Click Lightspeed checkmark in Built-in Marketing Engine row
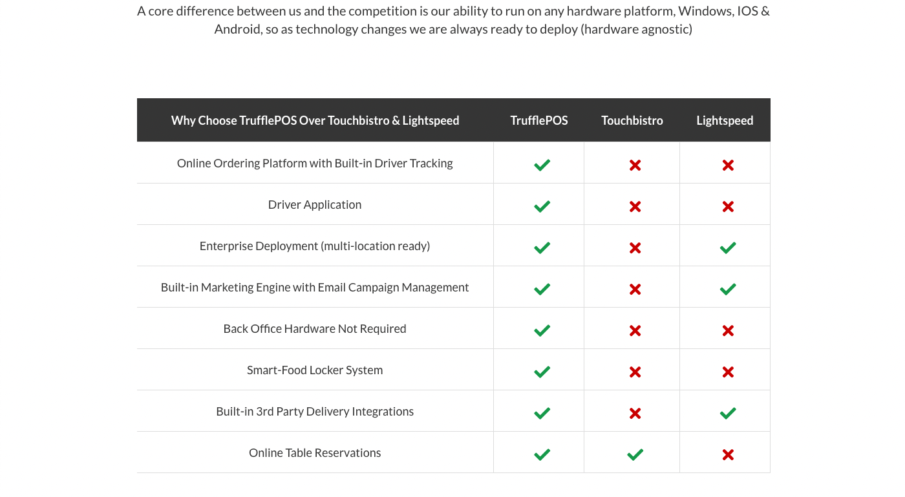 pyautogui.click(x=728, y=289)
